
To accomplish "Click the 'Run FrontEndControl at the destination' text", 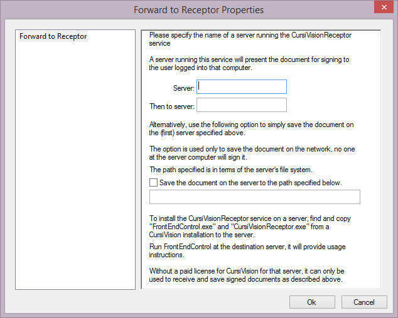I will (247, 251).
